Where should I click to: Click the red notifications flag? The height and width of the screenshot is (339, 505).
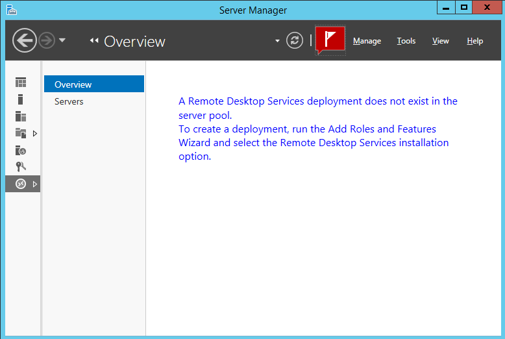[x=330, y=41]
